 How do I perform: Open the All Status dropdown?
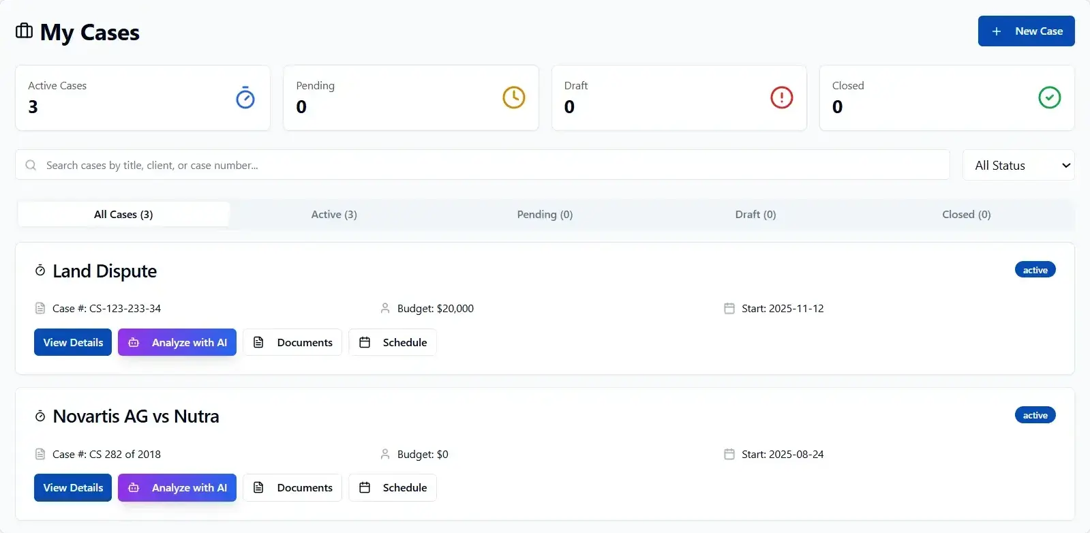[x=1018, y=166]
